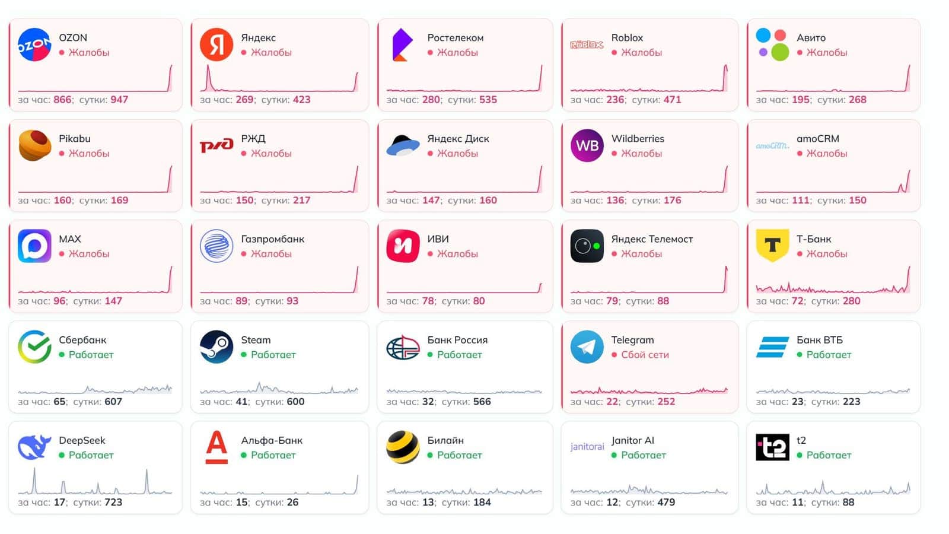Select the Ростелеком logo icon

point(403,44)
